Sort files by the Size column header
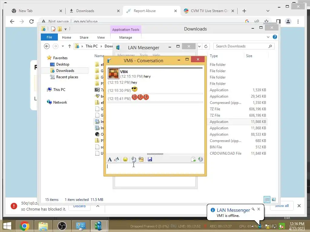This screenshot has width=310, height=232. (256, 56)
